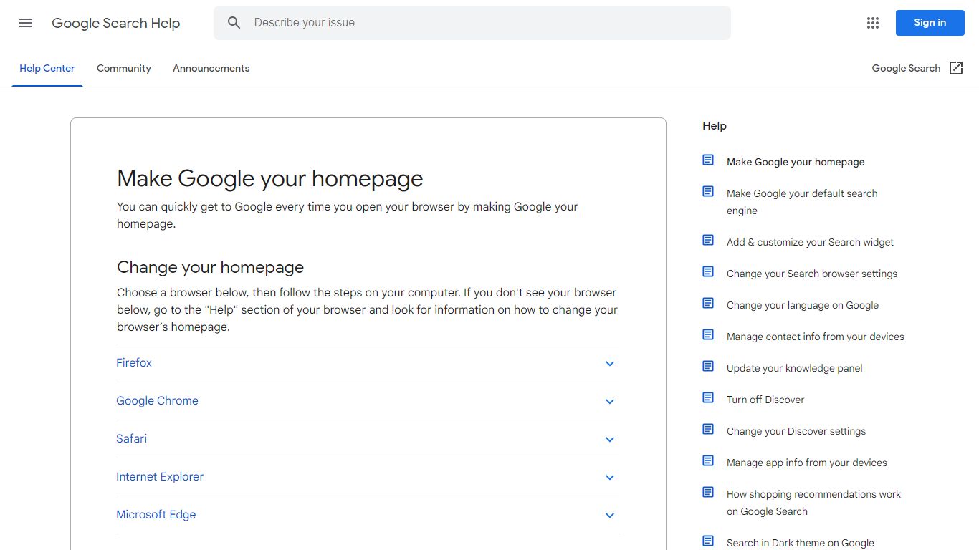Open Change your Discover settings article
979x550 pixels.
796,431
